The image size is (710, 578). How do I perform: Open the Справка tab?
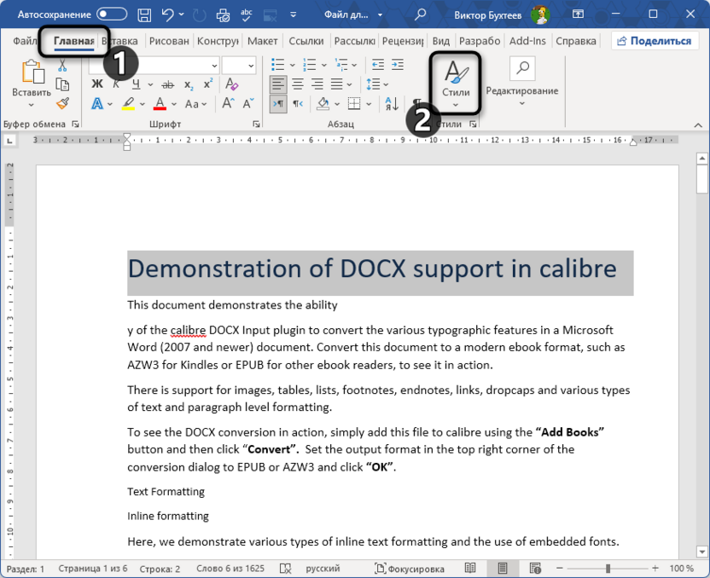point(575,41)
